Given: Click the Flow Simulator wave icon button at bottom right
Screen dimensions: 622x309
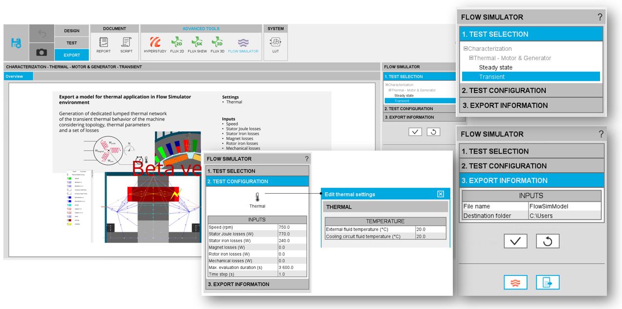Looking at the screenshot, I should 515,283.
